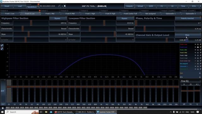202x114 pixels.
Task: Open the Lowpass Characteristic Bessel value box
Action: (125, 28)
